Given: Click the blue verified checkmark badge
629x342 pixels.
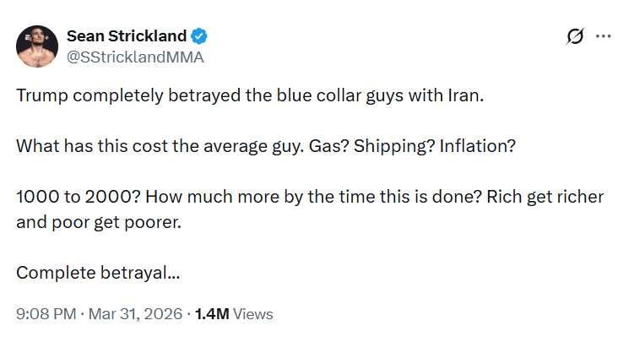Looking at the screenshot, I should (200, 36).
